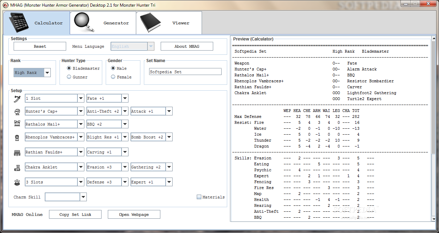Click the Reset button

point(40,46)
